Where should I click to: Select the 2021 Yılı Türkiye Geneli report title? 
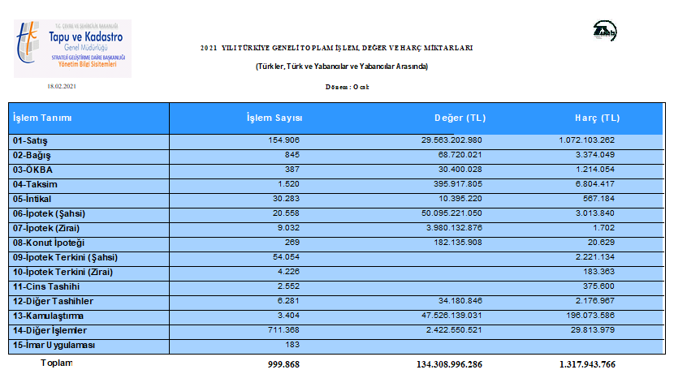(336, 48)
